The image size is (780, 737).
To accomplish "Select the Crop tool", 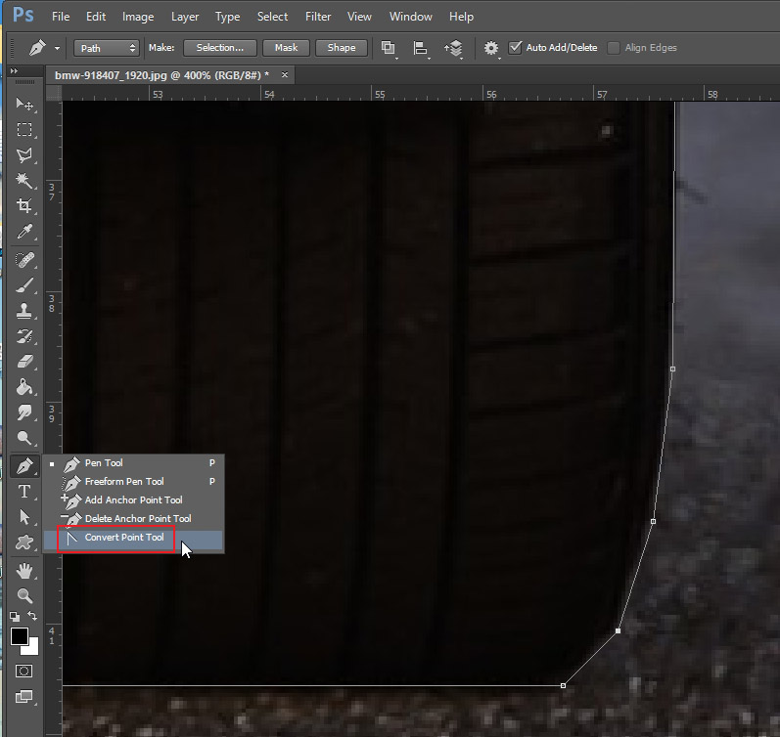I will (x=24, y=205).
